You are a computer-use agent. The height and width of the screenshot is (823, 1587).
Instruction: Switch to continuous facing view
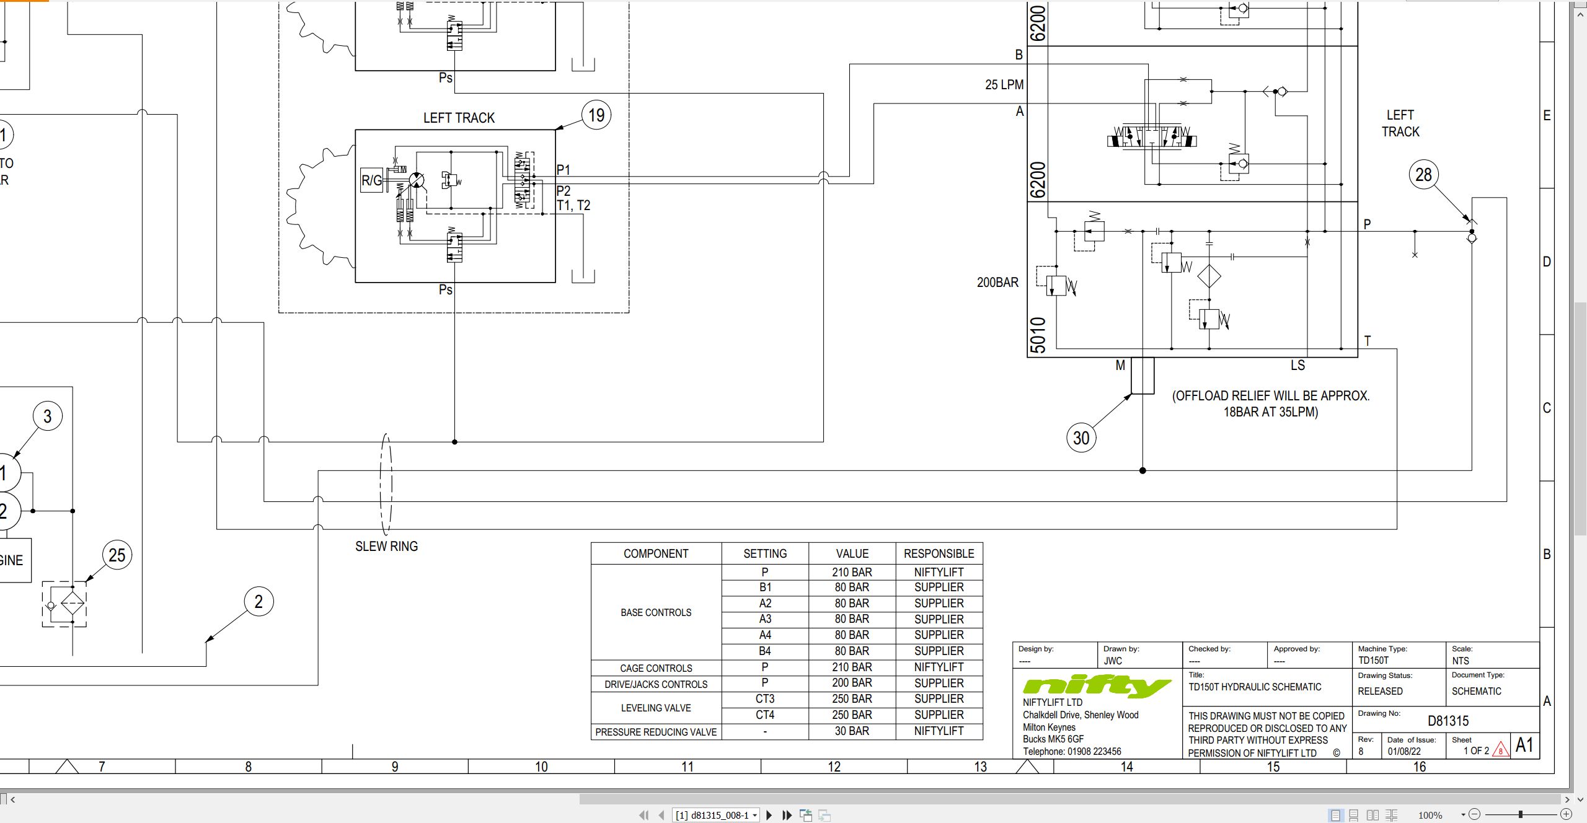tap(1392, 815)
